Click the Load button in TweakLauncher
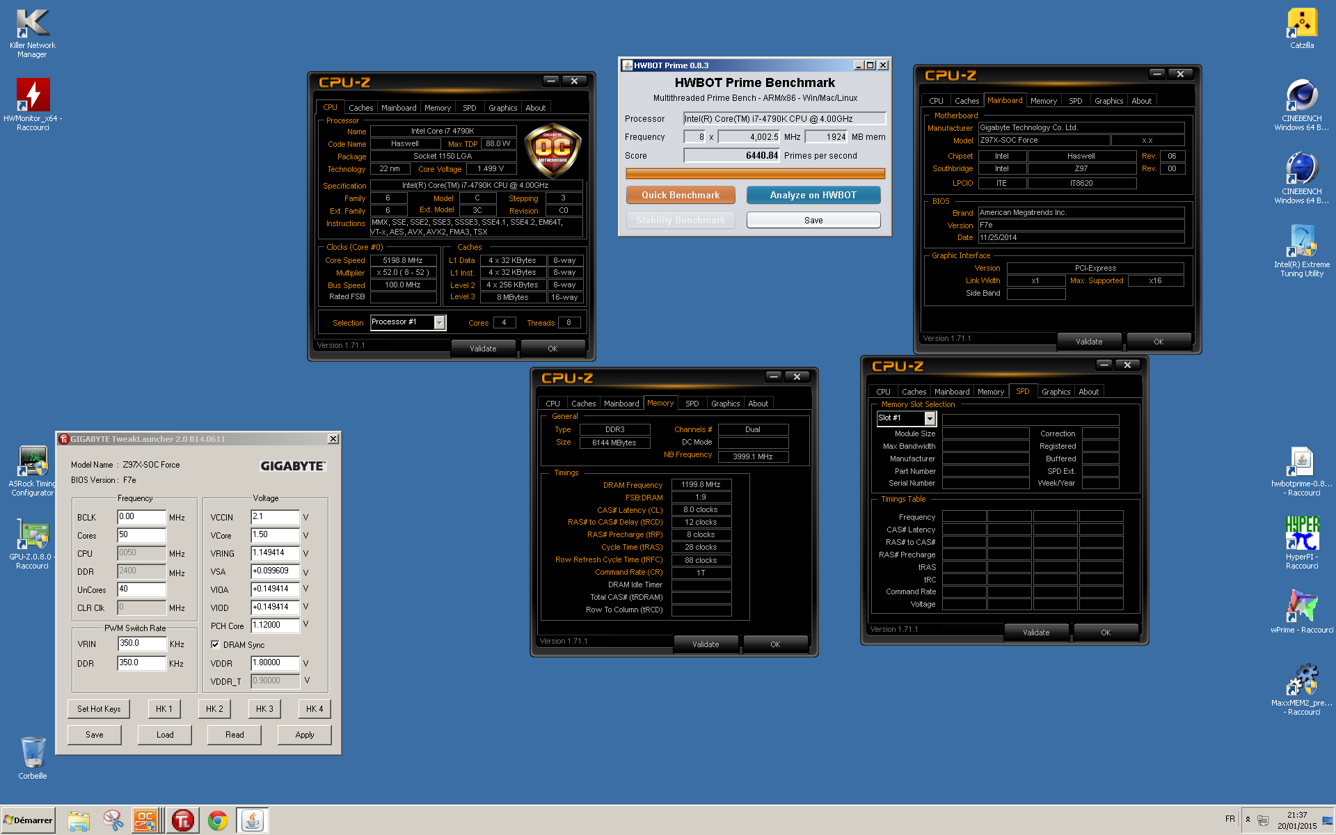The height and width of the screenshot is (835, 1336). (x=165, y=735)
